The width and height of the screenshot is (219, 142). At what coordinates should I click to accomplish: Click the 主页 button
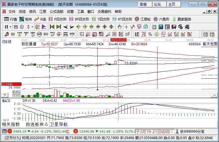pyautogui.click(x=174, y=5)
